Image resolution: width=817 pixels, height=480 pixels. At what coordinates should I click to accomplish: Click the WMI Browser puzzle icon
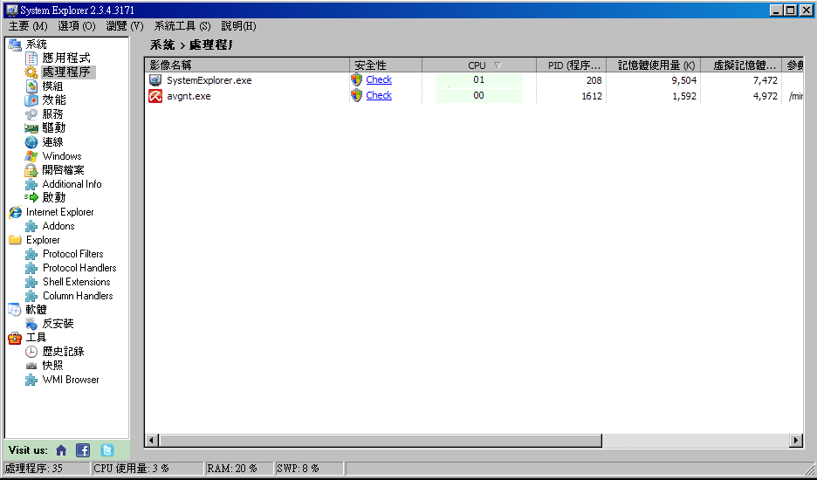31,380
